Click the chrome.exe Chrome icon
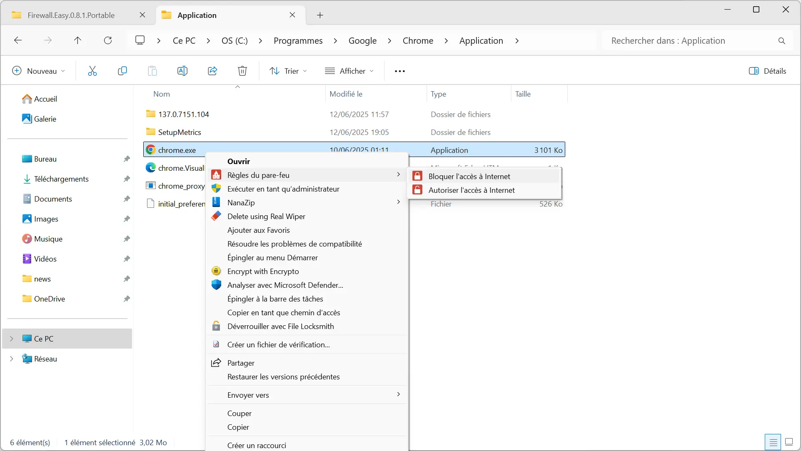 point(151,150)
